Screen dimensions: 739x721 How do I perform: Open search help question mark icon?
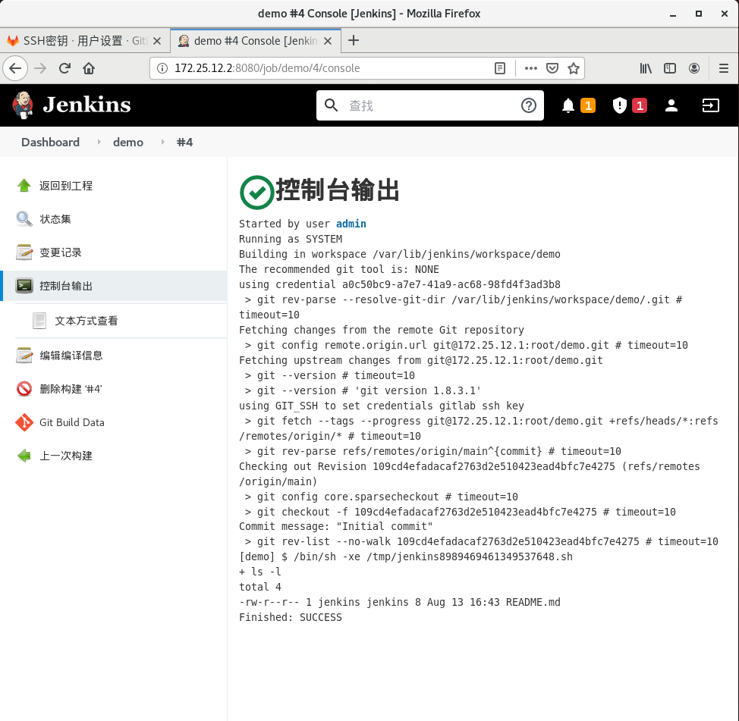point(529,105)
